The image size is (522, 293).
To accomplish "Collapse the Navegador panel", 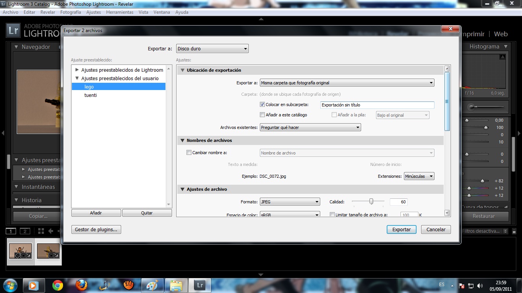I will tap(16, 47).
